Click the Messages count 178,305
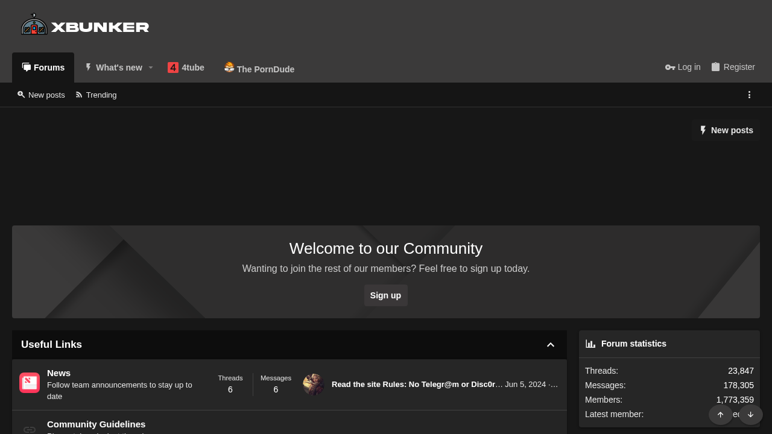Image resolution: width=772 pixels, height=434 pixels. coord(739,385)
